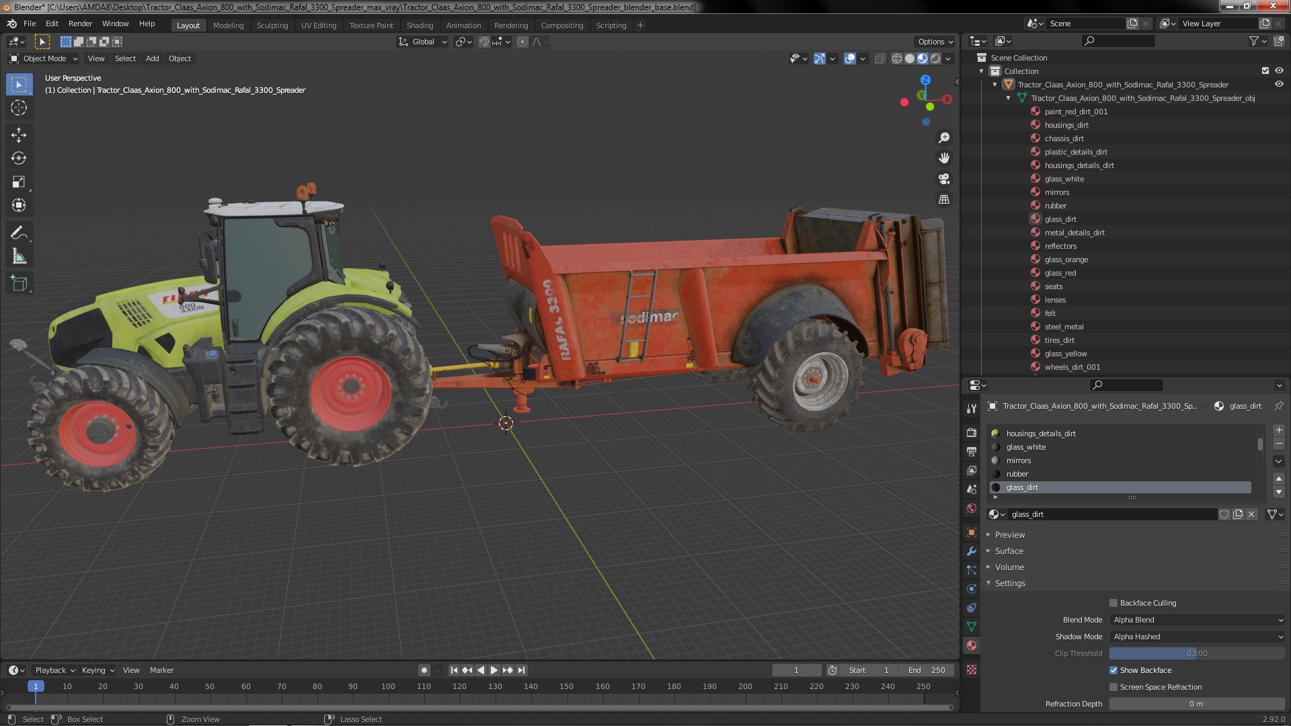The width and height of the screenshot is (1291, 726).
Task: Click the End frame field showing 250
Action: [x=927, y=670]
